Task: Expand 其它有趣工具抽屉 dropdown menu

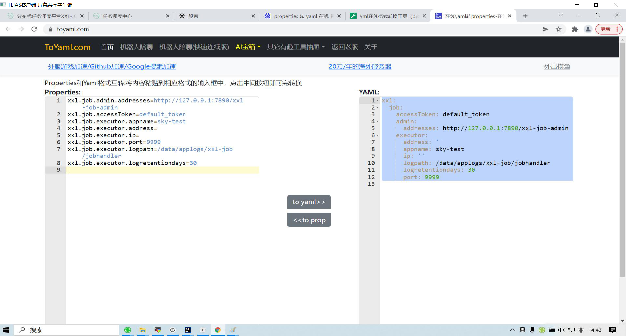Action: (x=296, y=47)
